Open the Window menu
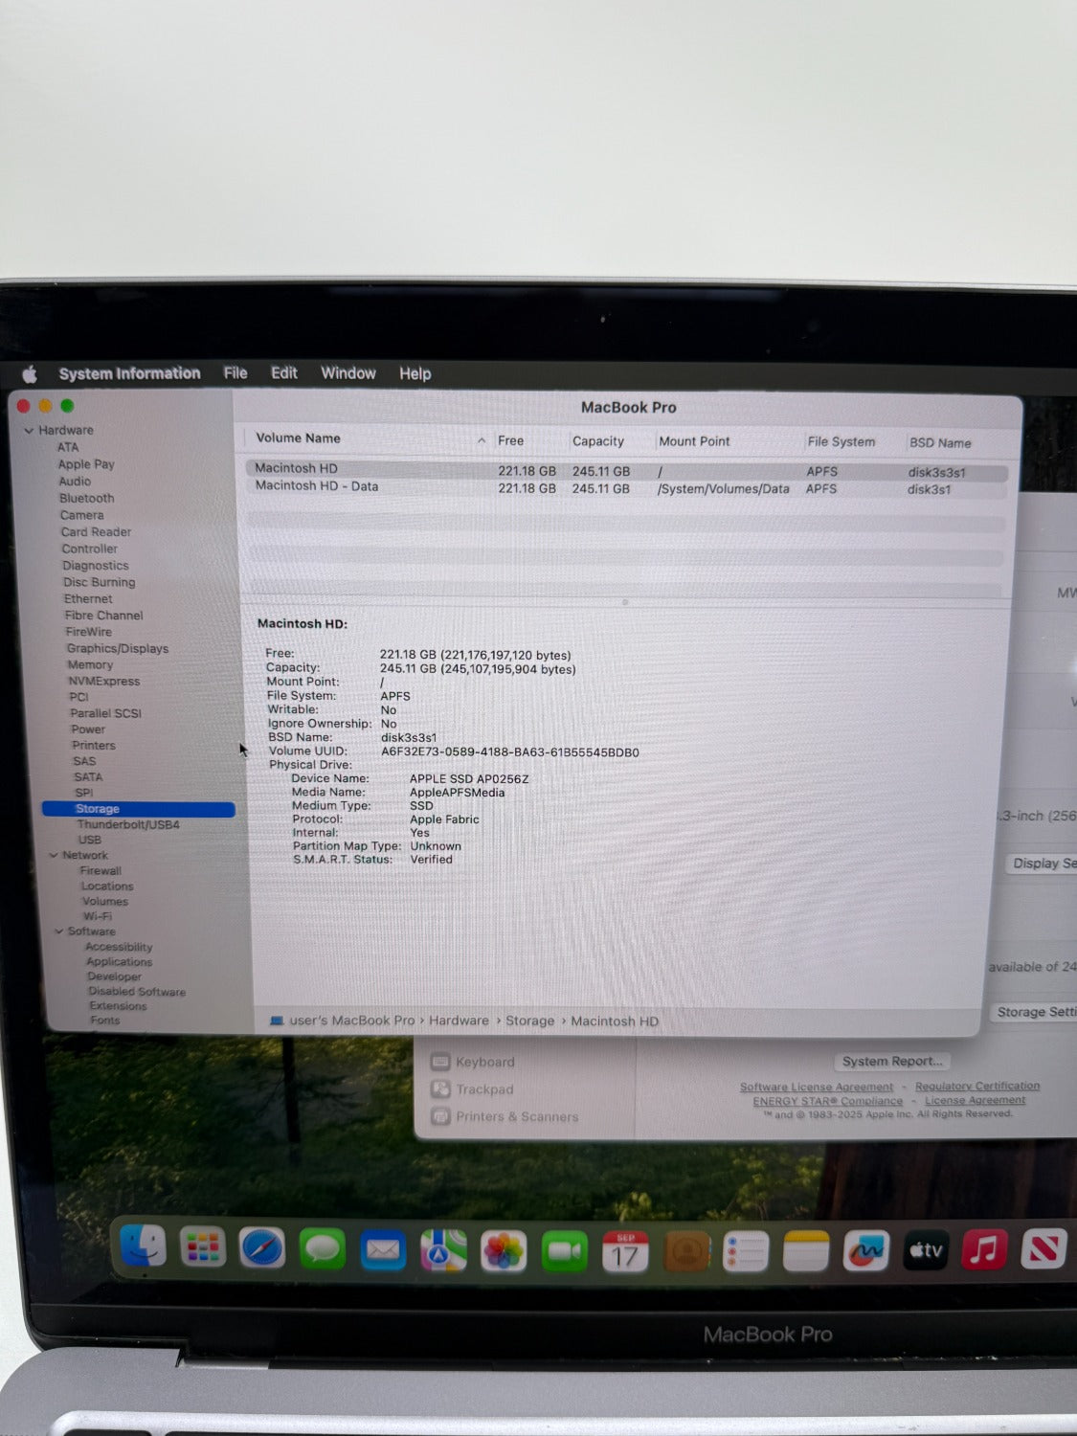Viewport: 1077px width, 1436px height. 348,373
